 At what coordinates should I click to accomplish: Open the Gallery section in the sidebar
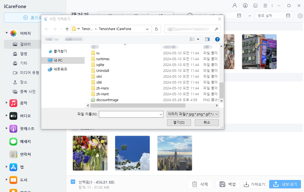coord(24,44)
